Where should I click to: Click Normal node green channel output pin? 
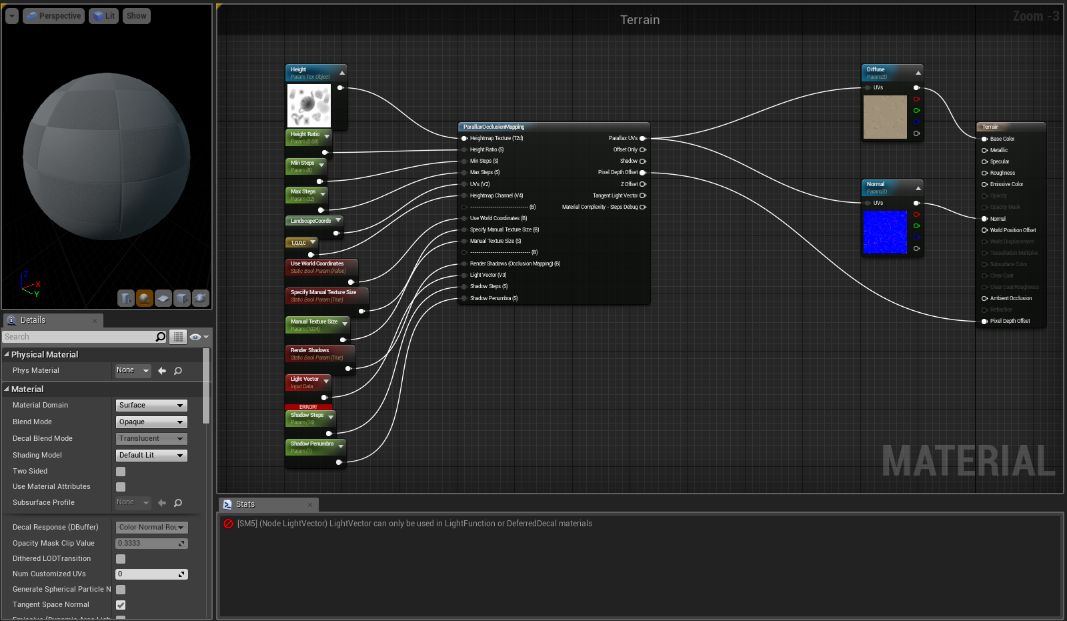click(917, 226)
